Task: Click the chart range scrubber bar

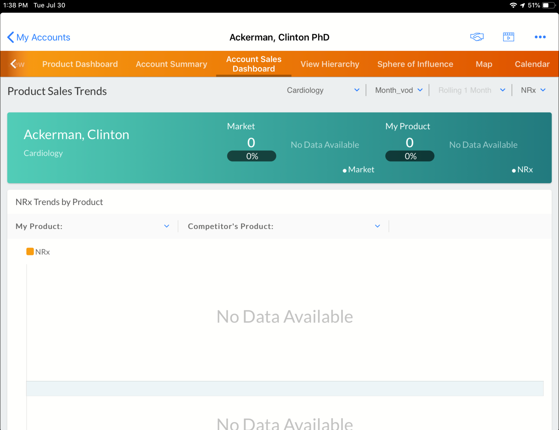Action: point(285,388)
